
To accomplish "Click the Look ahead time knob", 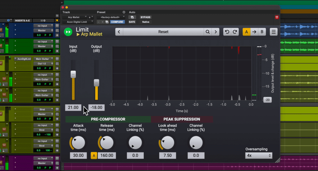I will [x=167, y=143].
